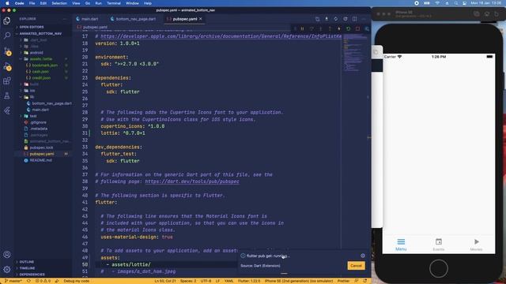Open macOS Spotlight search icon
The image size is (506, 284).
coord(456,3)
